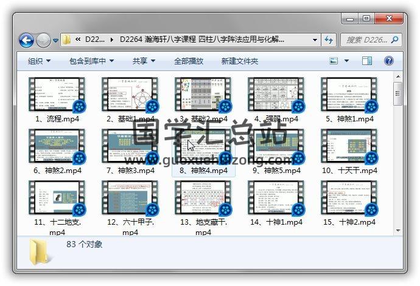Click the change view icon
The height and width of the screenshot is (286, 420).
(x=334, y=61)
